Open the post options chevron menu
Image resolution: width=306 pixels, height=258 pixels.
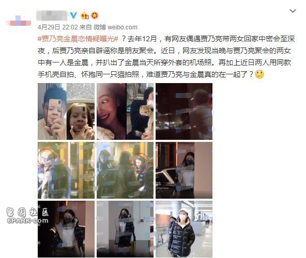click(x=293, y=11)
